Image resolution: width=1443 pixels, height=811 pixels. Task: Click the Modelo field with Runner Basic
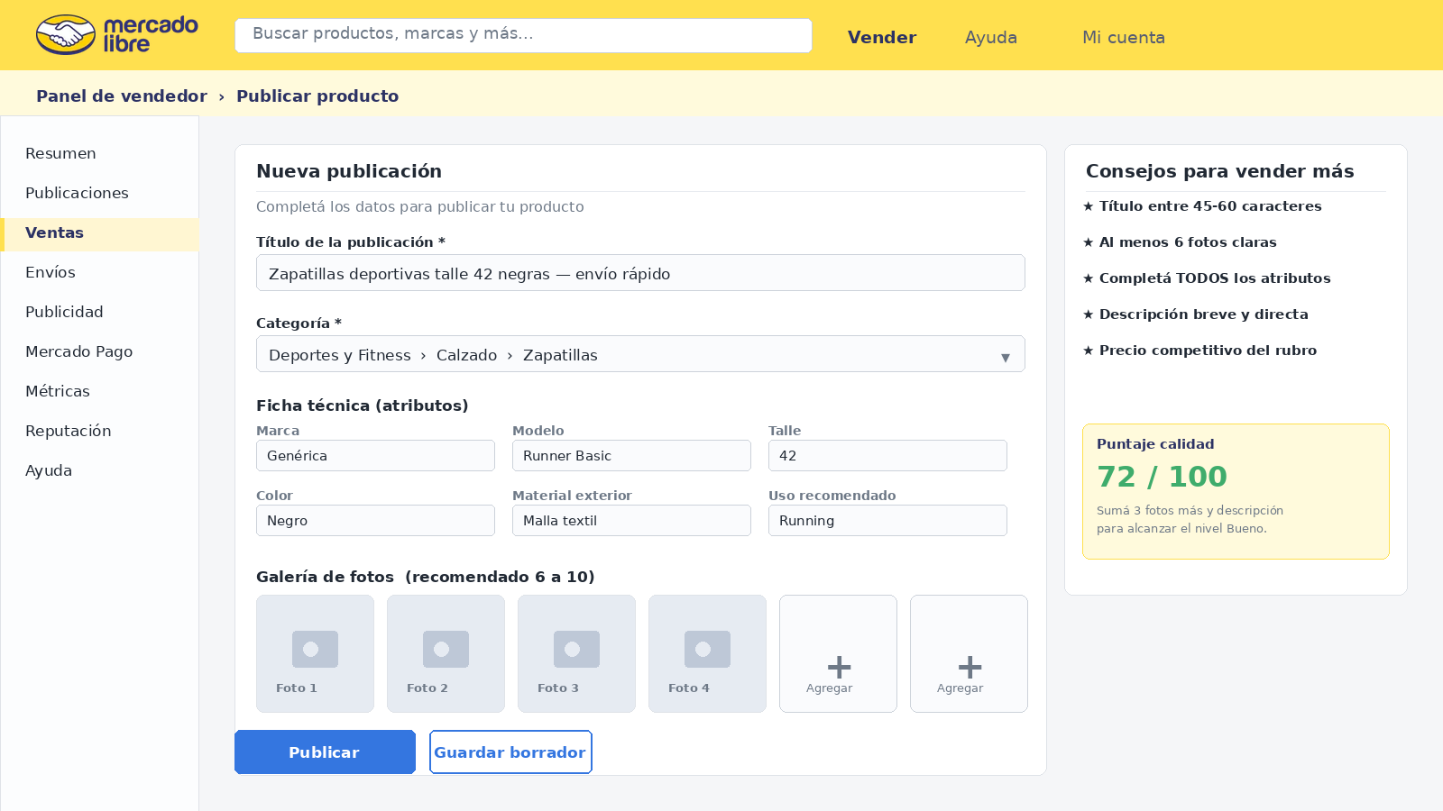(x=631, y=455)
